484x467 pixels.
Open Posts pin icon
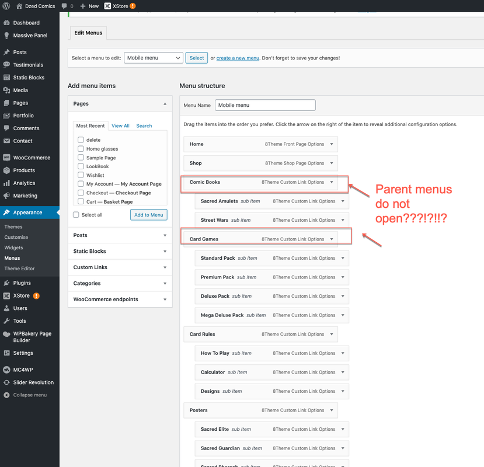[6, 52]
